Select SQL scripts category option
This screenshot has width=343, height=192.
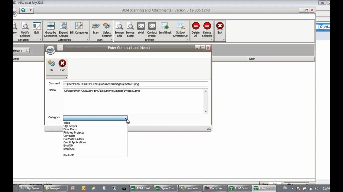point(70,126)
